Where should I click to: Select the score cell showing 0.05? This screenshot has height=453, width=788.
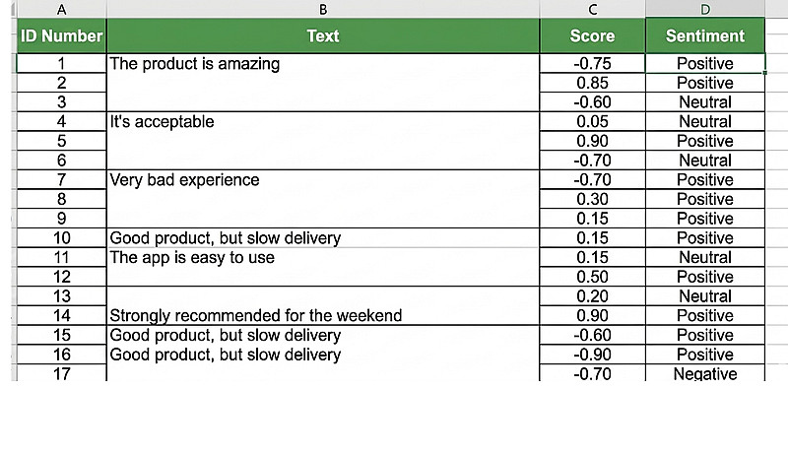pos(592,122)
